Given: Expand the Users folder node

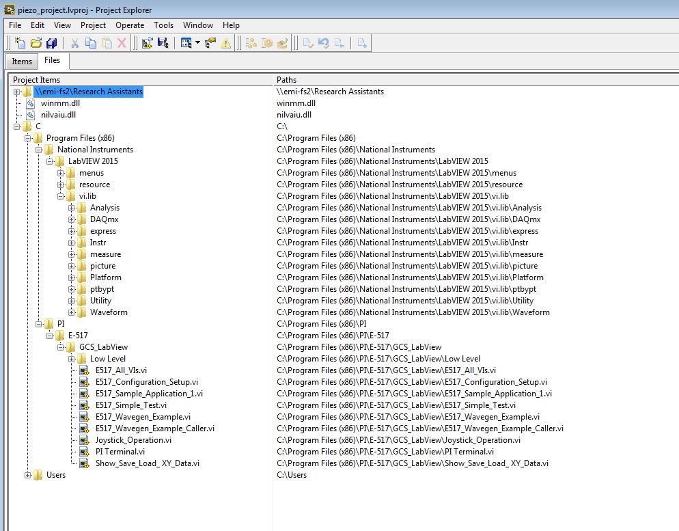Looking at the screenshot, I should pos(28,475).
